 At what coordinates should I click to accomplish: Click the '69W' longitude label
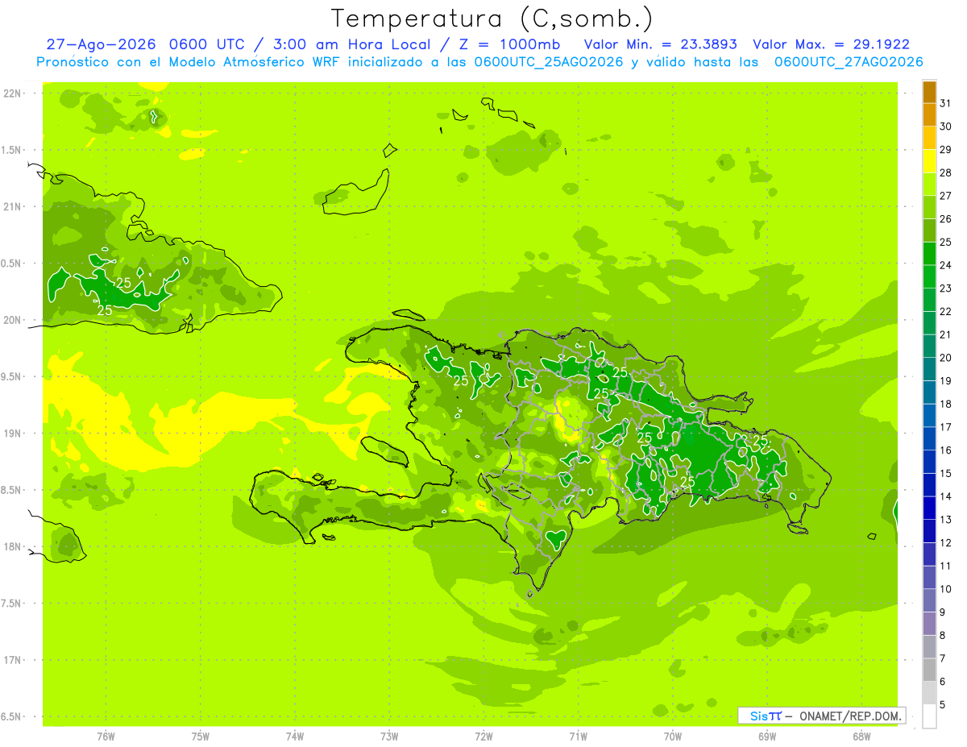click(x=766, y=736)
